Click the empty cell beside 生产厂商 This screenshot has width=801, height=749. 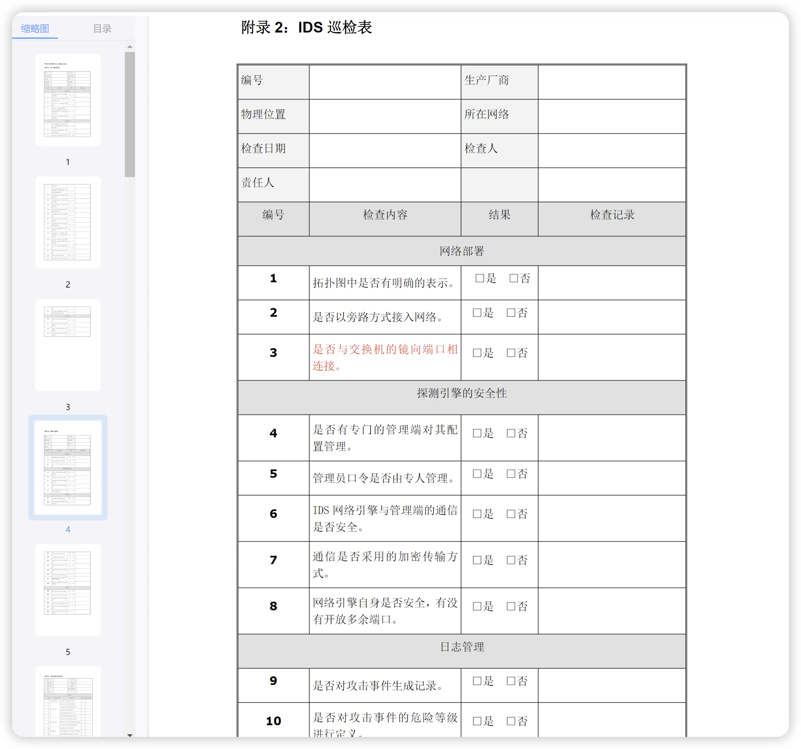tap(612, 82)
